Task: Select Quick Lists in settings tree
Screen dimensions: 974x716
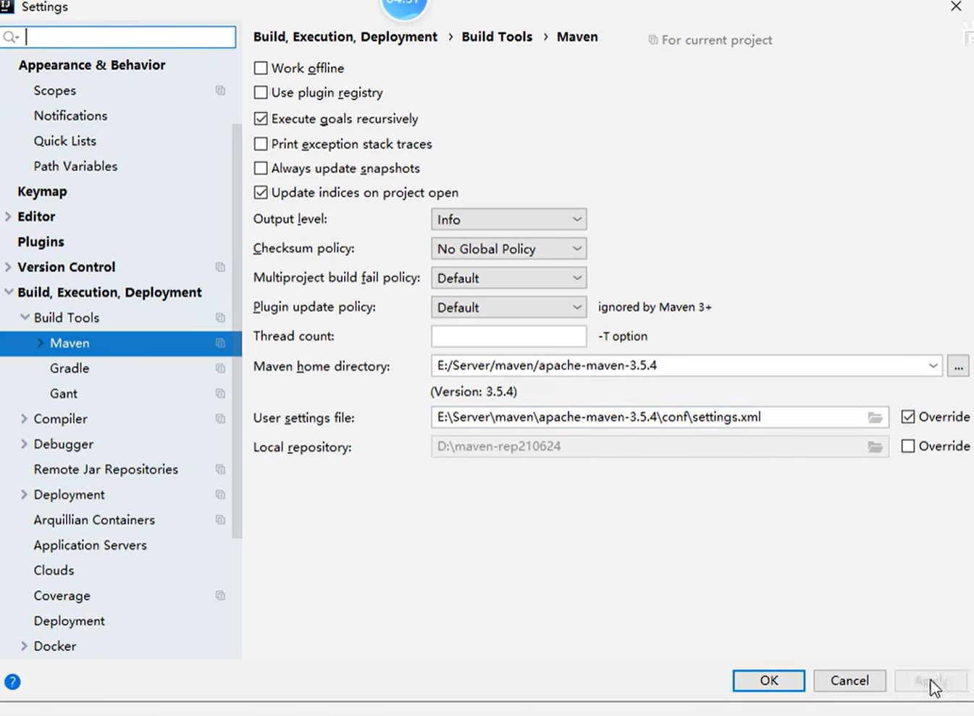Action: click(x=64, y=141)
